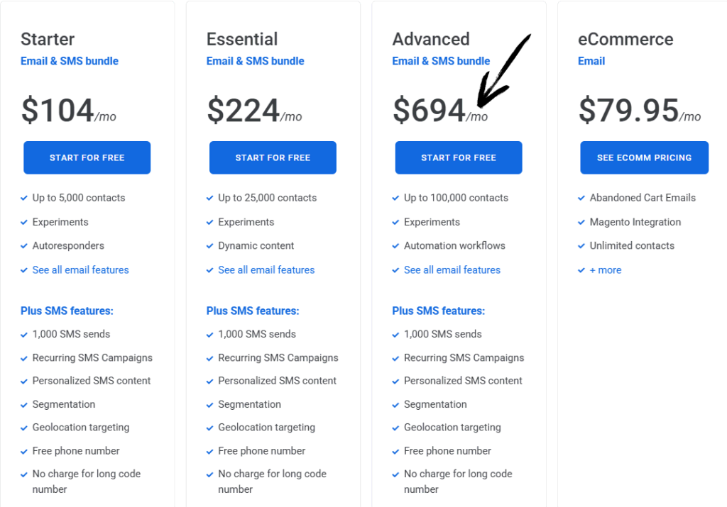Click Start For Free under Essential plan
Screen dimensions: 727x507
[273, 157]
